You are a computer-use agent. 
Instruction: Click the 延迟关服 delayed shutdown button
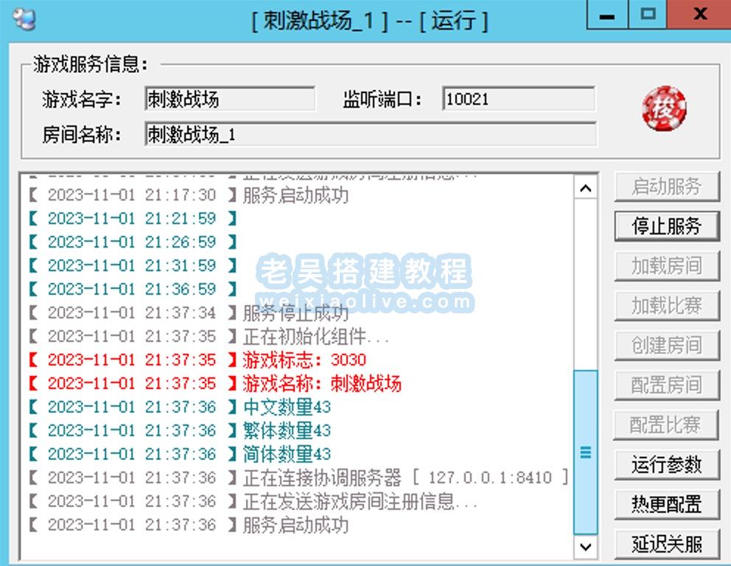pos(665,544)
